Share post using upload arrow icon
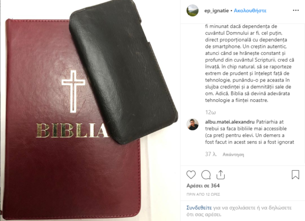Screen dimensions: 305x221 (x=221, y=175)
